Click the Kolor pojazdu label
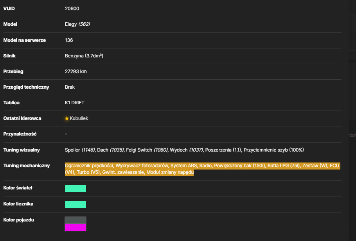 tap(19, 220)
